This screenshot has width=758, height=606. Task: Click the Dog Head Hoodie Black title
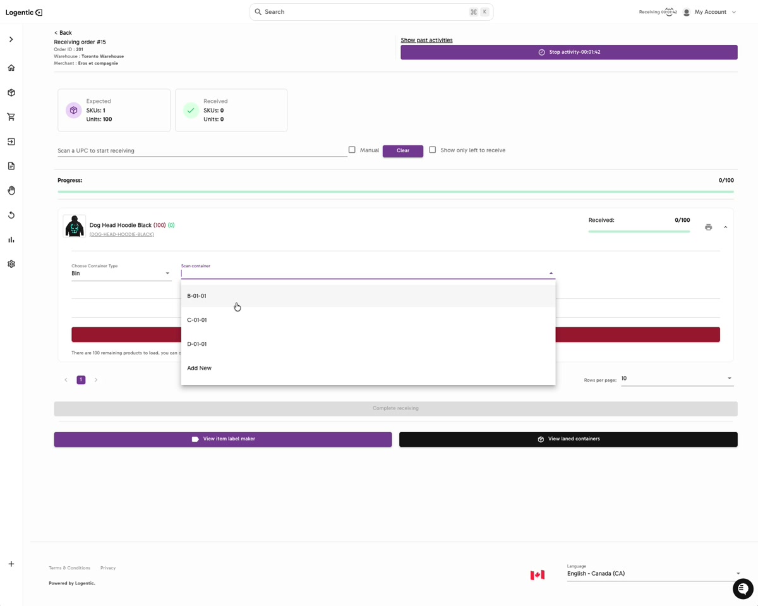[121, 225]
